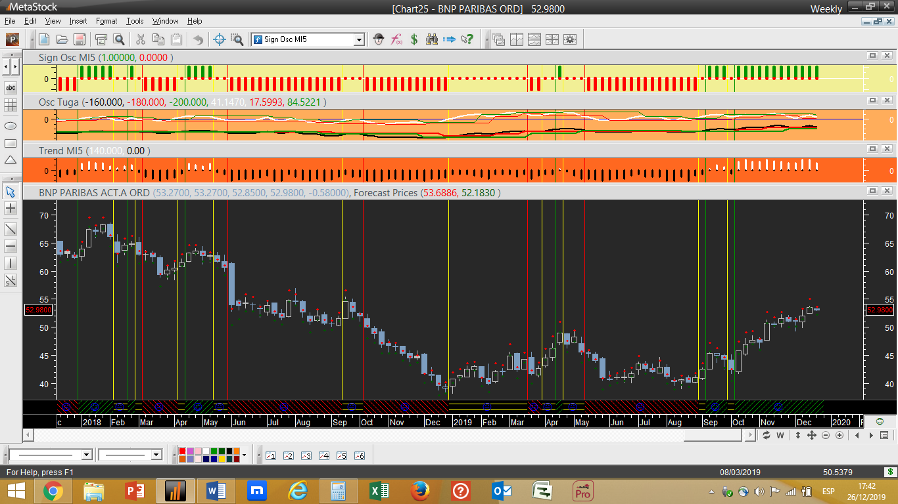The image size is (898, 504).
Task: Toggle the pointer selection tool
Action: [11, 192]
